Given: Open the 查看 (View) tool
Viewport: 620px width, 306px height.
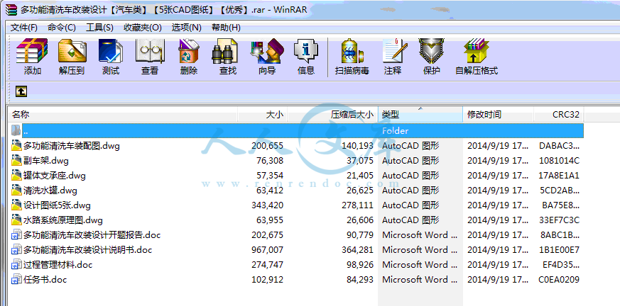Looking at the screenshot, I should pos(149,51).
